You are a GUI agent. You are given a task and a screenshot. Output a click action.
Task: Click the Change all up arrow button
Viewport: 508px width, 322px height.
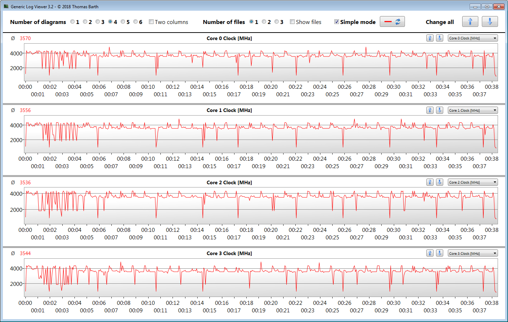click(470, 21)
